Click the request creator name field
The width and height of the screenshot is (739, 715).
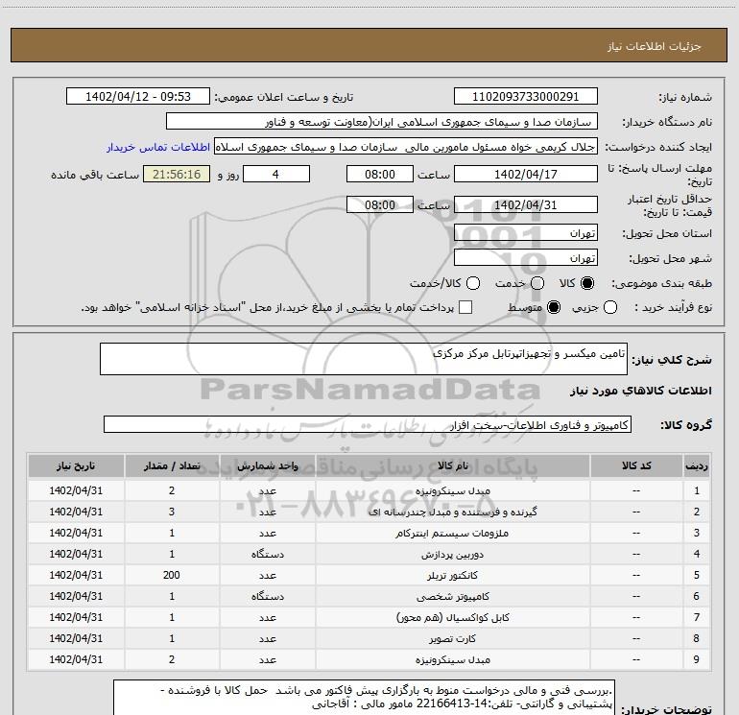[x=406, y=147]
